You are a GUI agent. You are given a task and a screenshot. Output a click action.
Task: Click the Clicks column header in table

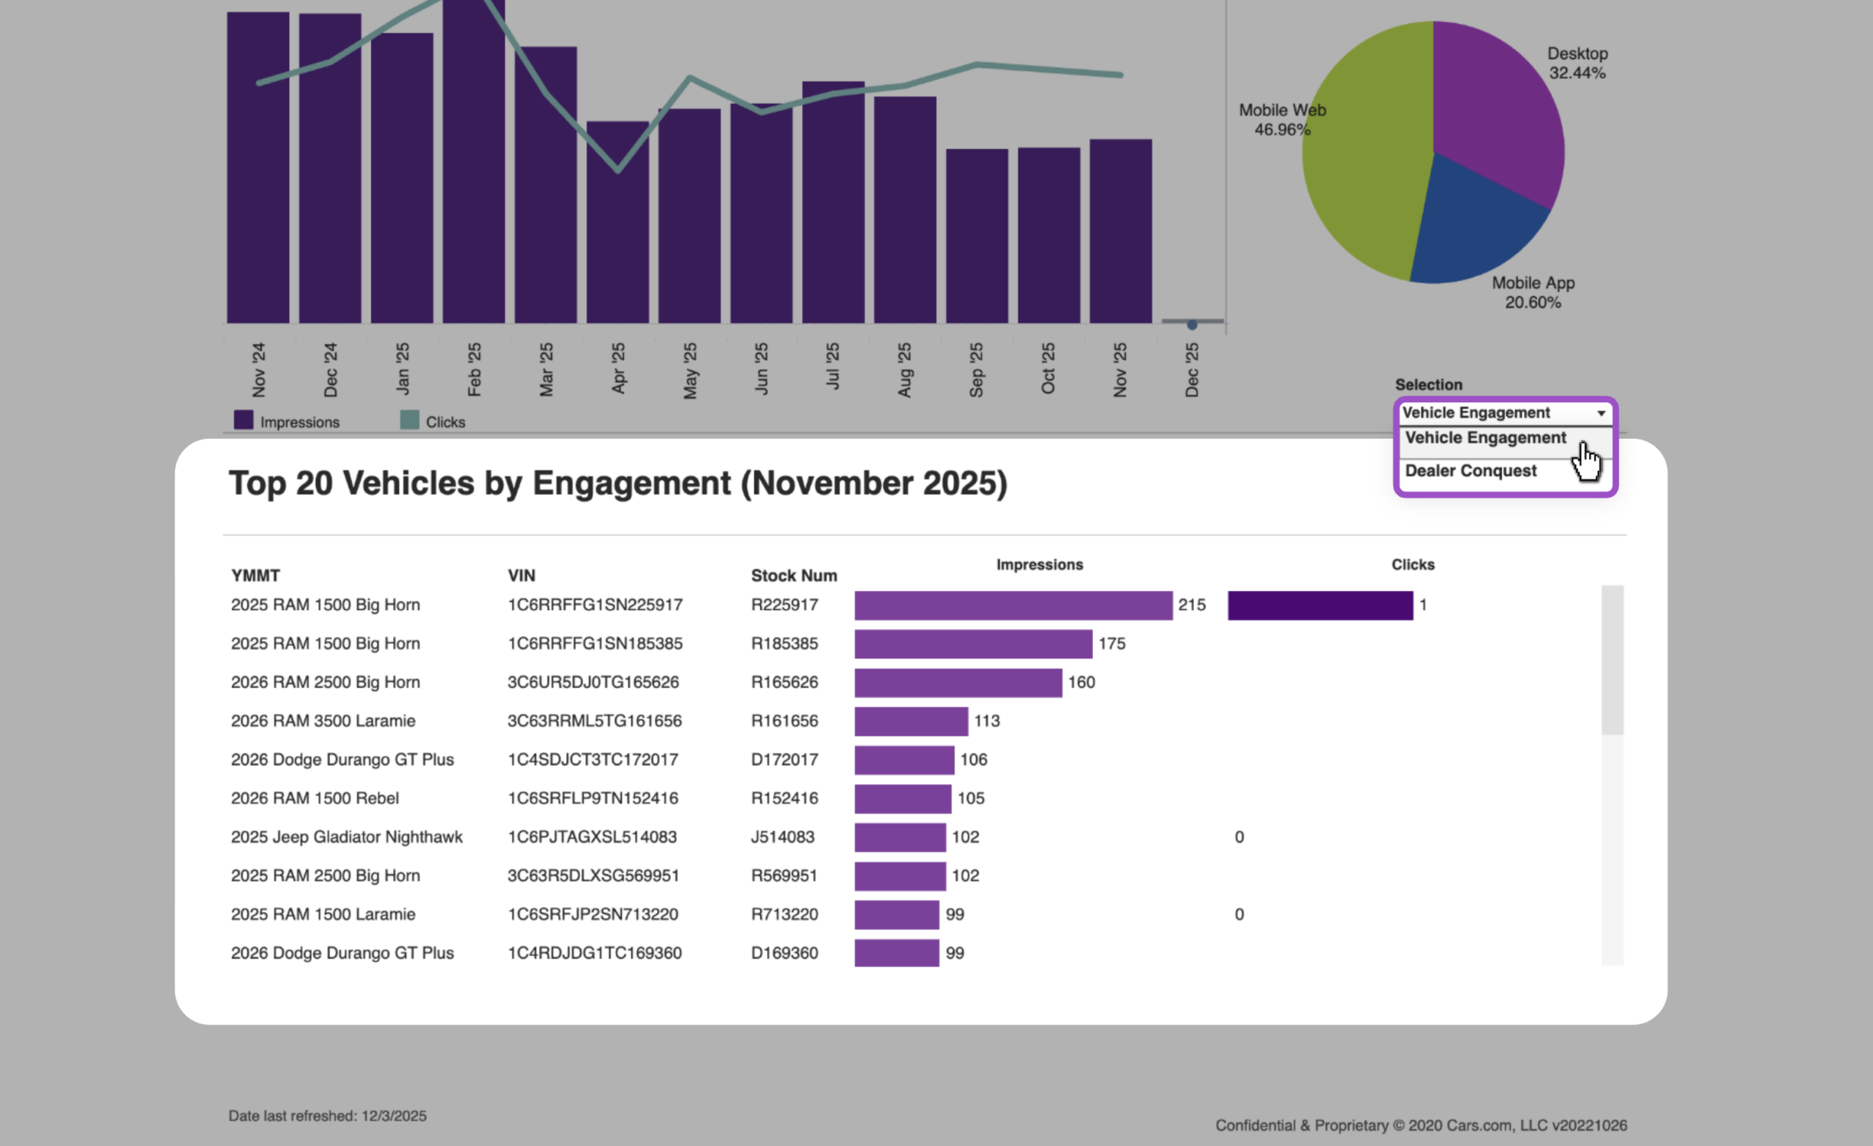[x=1412, y=565]
